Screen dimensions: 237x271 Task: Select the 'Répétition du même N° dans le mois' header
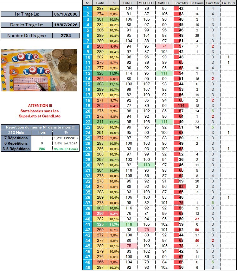coord(40,127)
